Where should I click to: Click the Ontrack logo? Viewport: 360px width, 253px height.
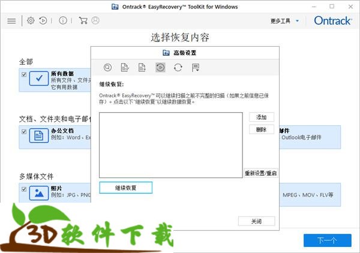tap(332, 20)
